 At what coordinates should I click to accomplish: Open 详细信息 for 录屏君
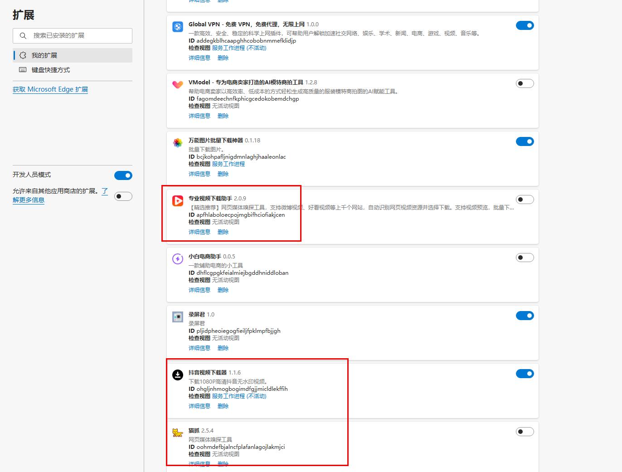(199, 348)
